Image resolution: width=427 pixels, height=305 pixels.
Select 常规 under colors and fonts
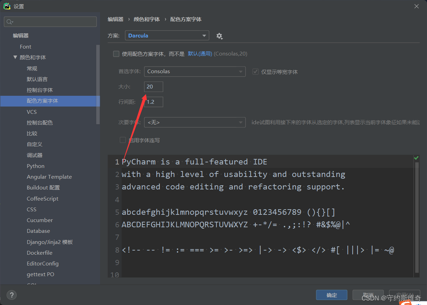tap(32, 68)
